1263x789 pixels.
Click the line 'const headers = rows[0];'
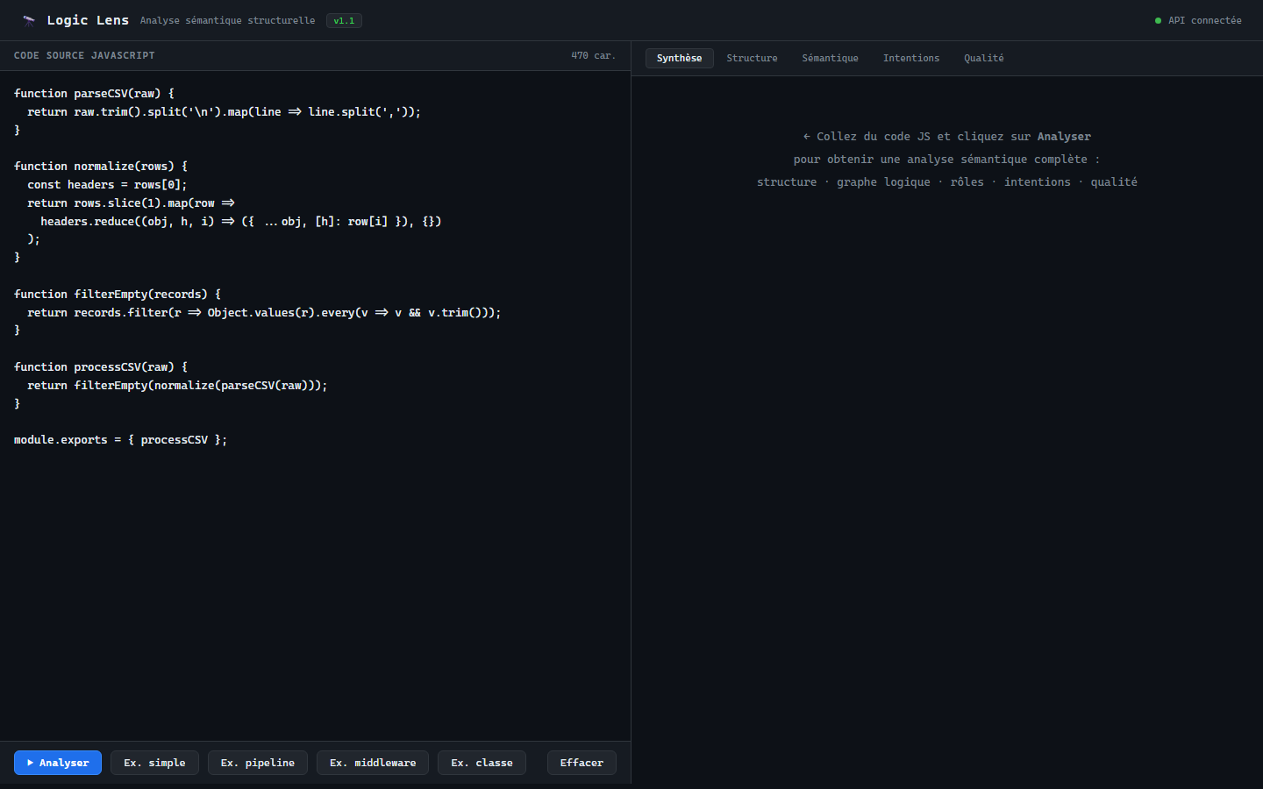click(107, 184)
